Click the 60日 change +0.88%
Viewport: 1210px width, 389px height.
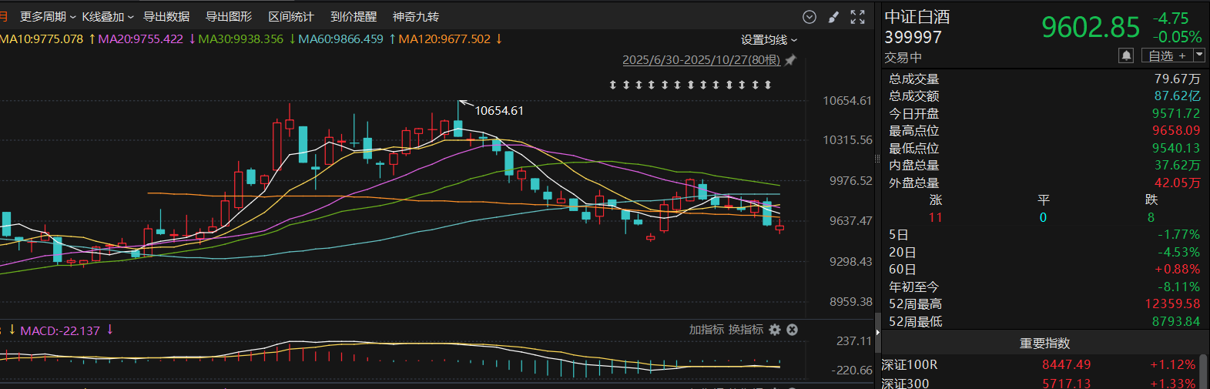click(1177, 270)
